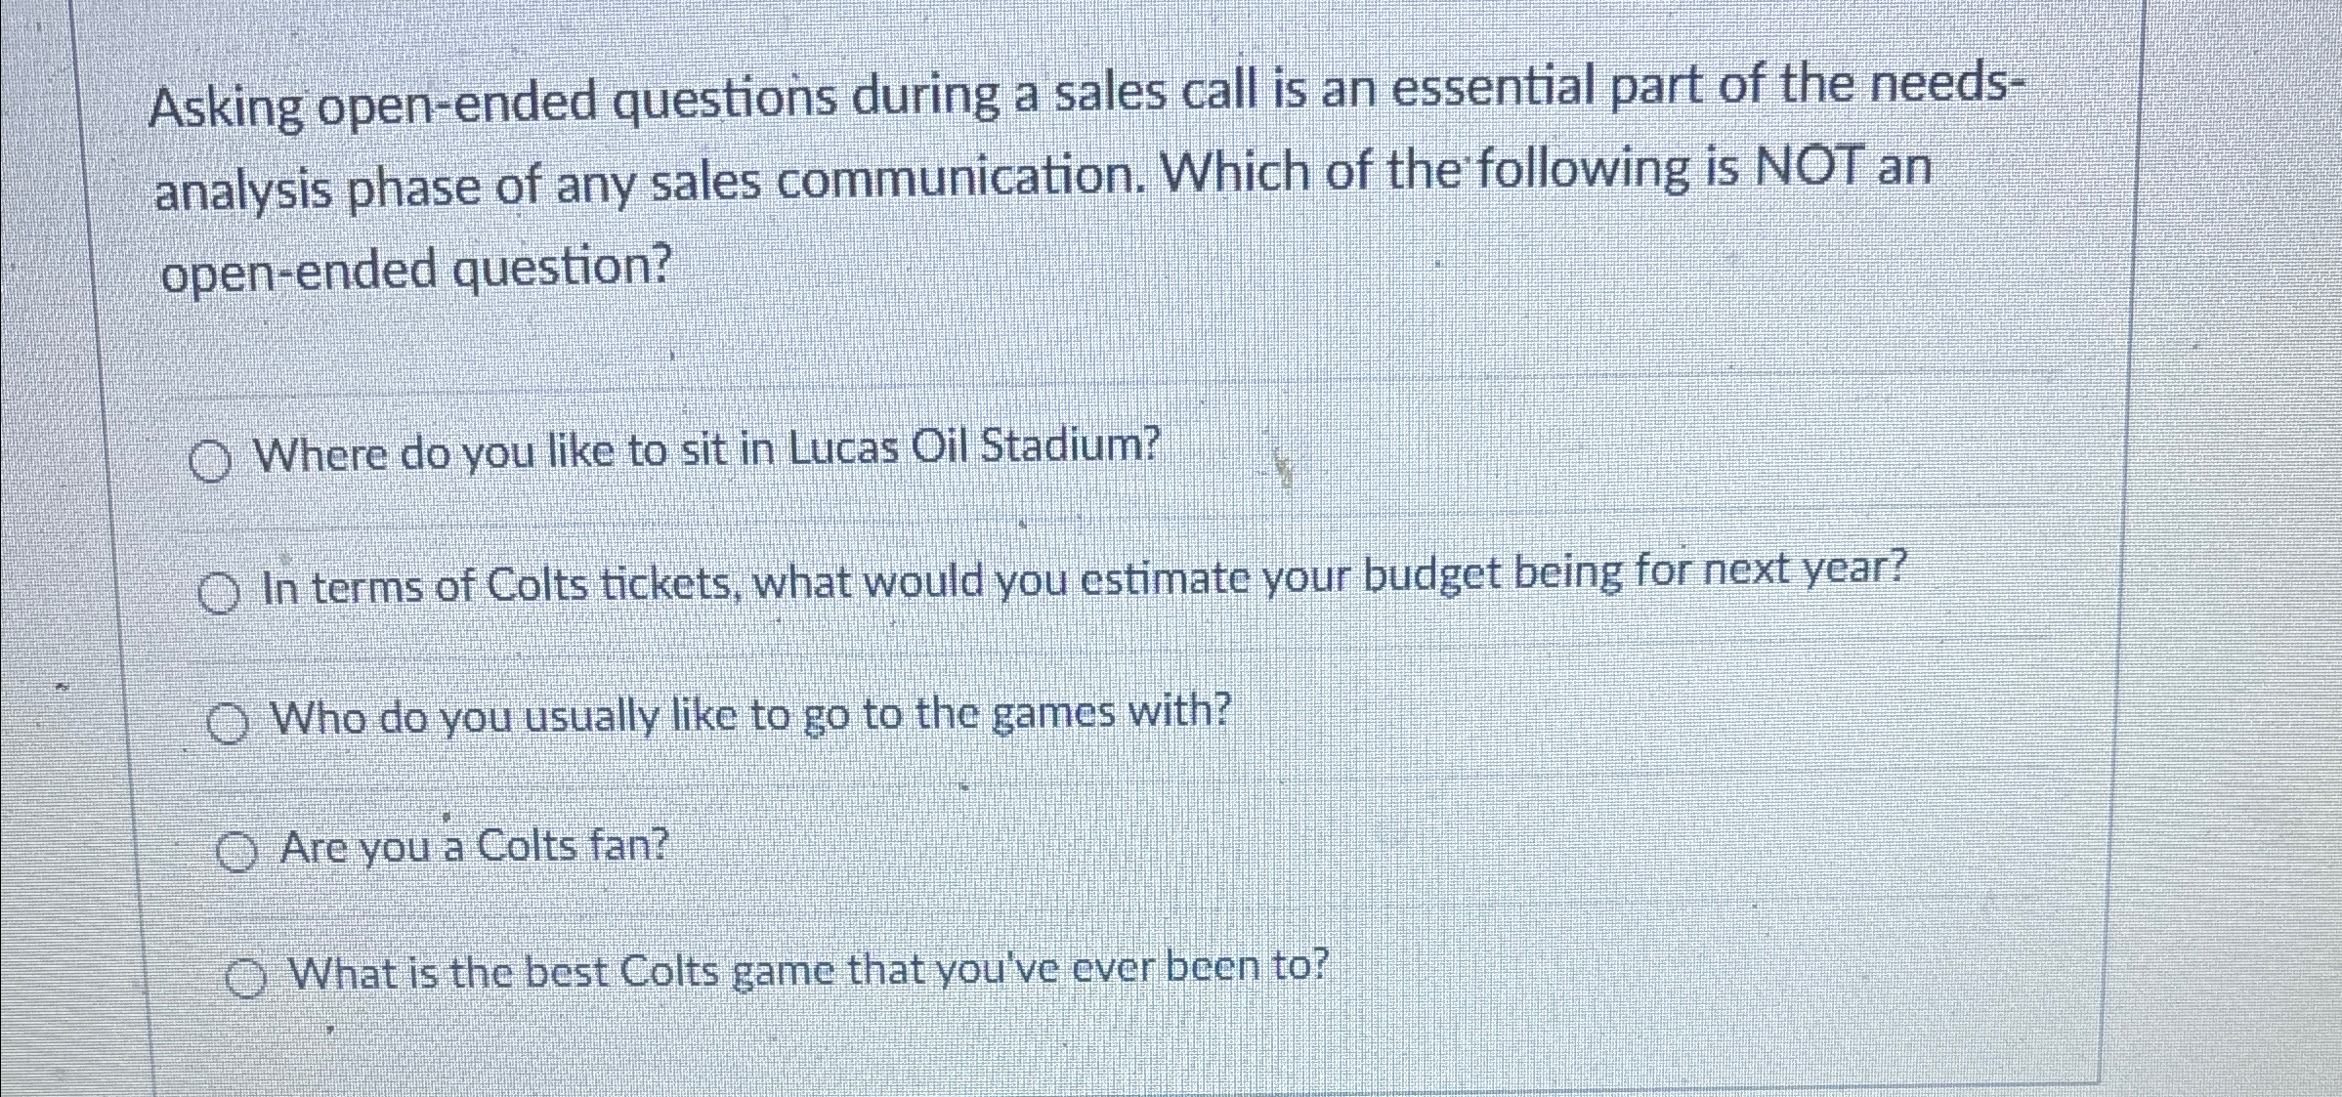Click the 'analysis phase of any sales' question line

(1043, 181)
